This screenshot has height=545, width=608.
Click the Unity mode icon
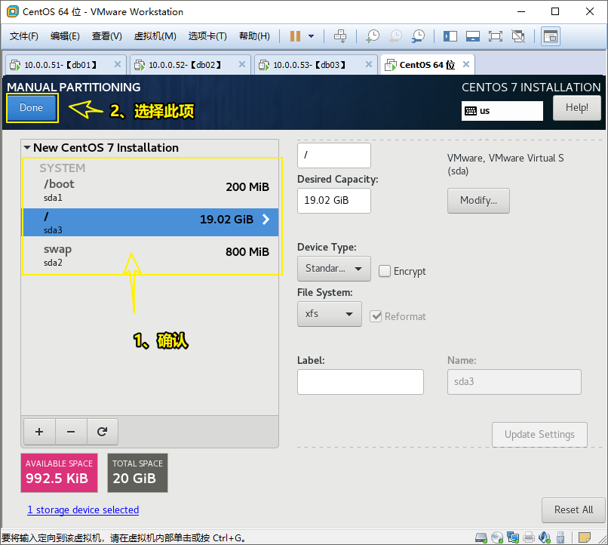(518, 36)
